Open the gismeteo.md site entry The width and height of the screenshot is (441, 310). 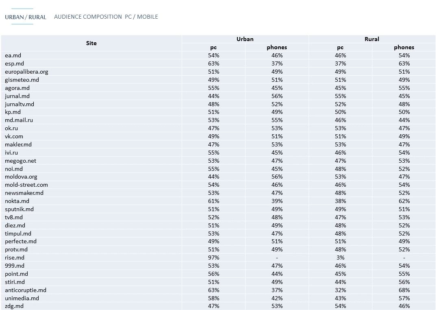point(22,80)
